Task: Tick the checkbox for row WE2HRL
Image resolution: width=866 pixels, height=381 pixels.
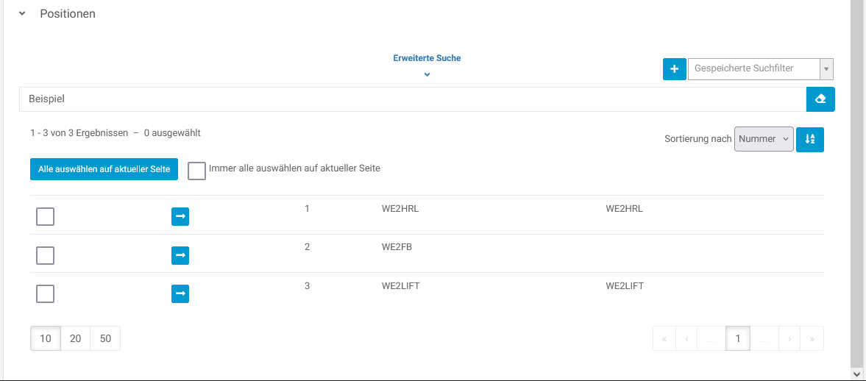Action: (46, 217)
